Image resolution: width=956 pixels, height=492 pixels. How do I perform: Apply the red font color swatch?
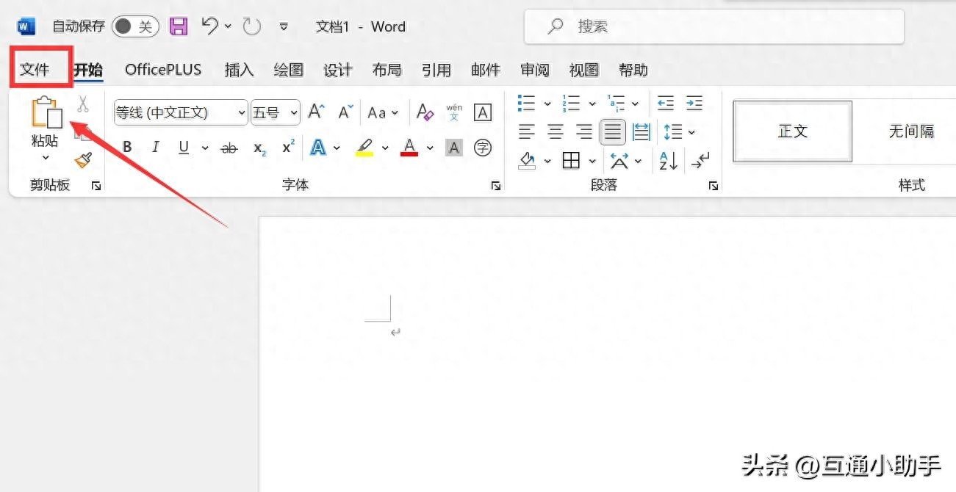pos(409,148)
